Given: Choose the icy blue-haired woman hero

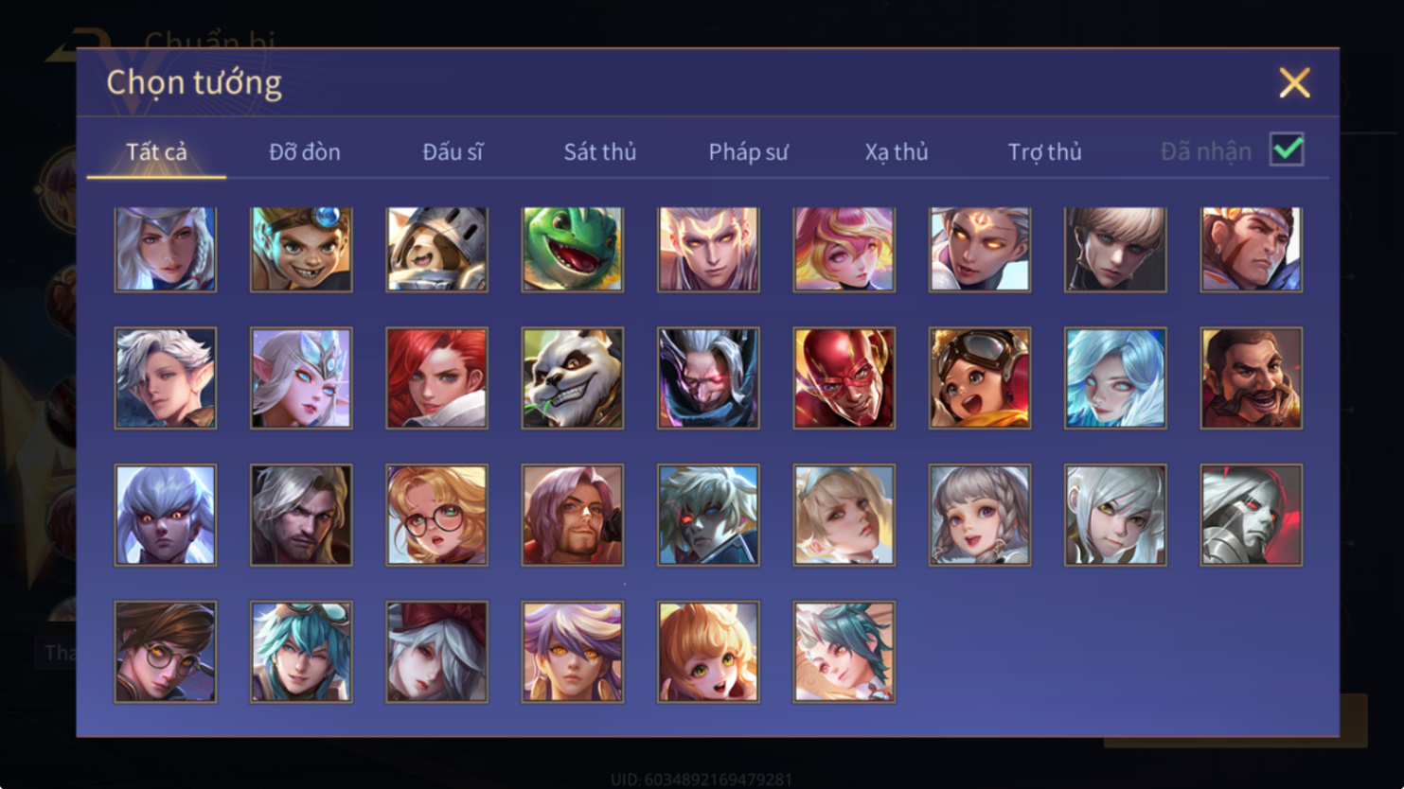Looking at the screenshot, I should point(1115,378).
